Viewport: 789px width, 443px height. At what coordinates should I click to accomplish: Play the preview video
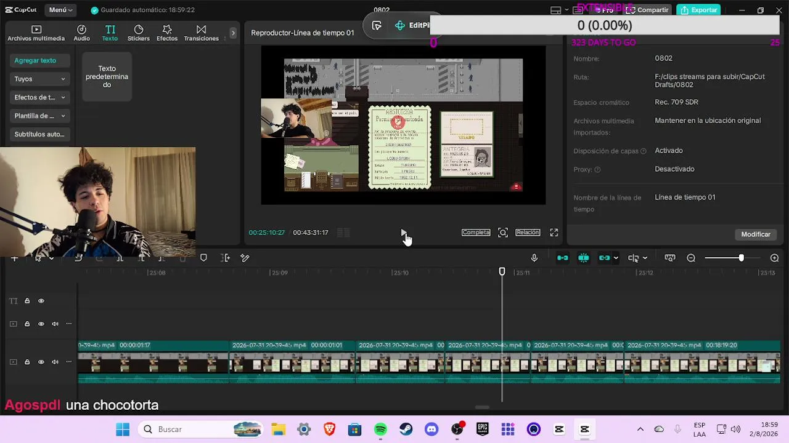(403, 233)
